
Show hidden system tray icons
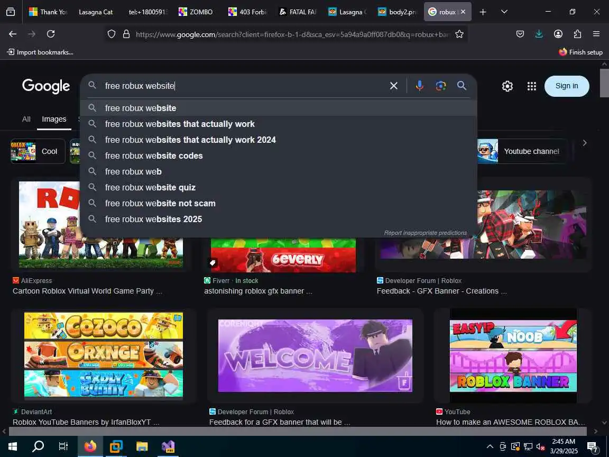click(x=490, y=446)
